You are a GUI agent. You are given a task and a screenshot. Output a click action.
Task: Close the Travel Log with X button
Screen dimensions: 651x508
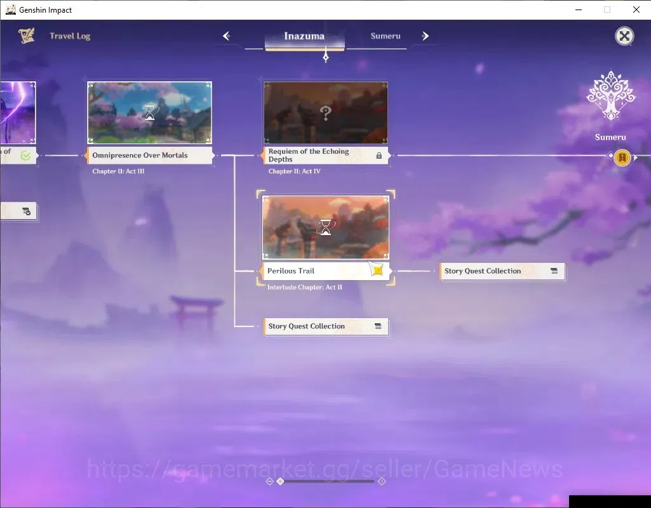tap(624, 36)
